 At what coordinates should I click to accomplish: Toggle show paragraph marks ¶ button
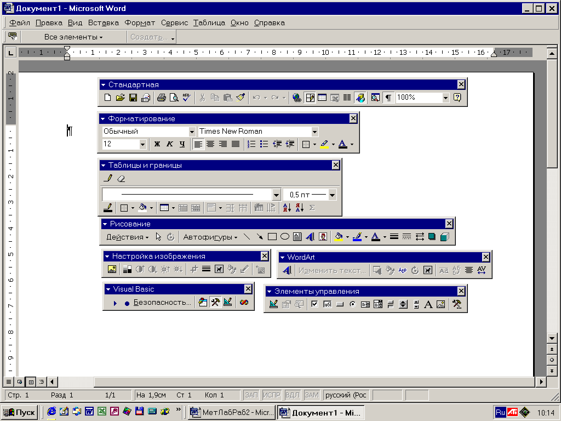coord(388,98)
